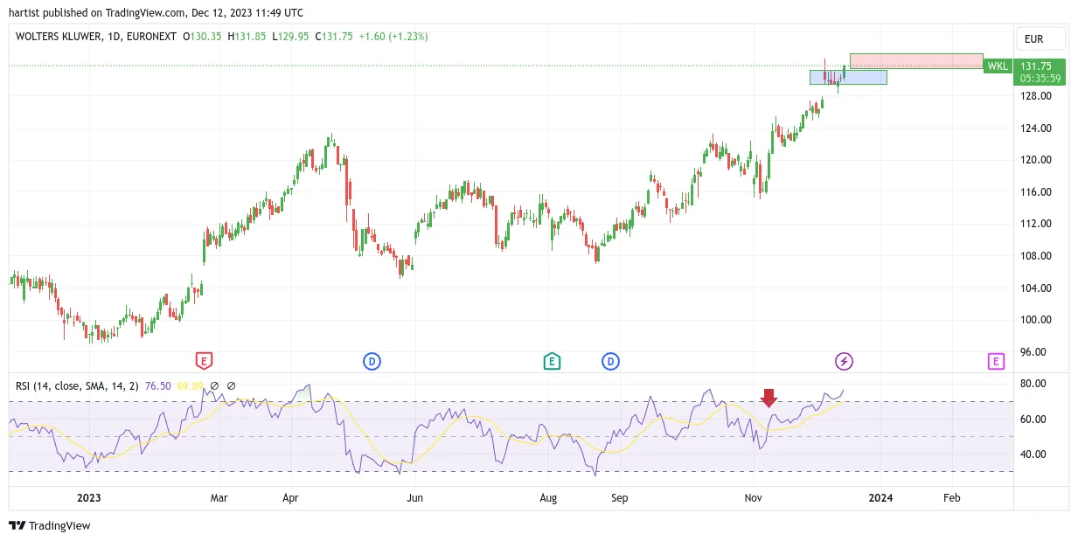Click the TradingView logo at bottom left

50,525
